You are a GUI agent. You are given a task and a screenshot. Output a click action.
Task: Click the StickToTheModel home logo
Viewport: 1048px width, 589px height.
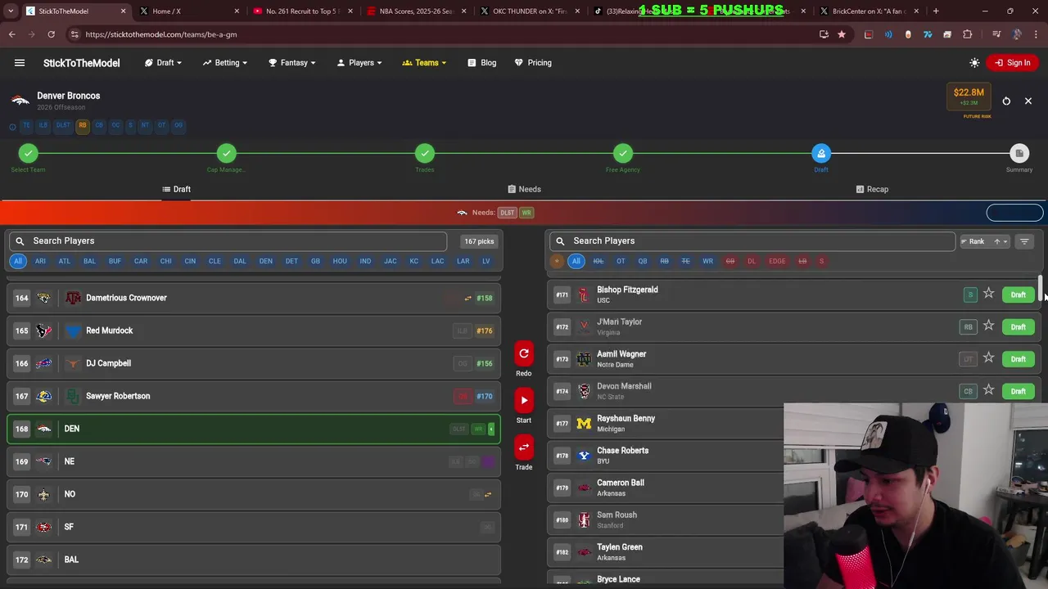(81, 63)
